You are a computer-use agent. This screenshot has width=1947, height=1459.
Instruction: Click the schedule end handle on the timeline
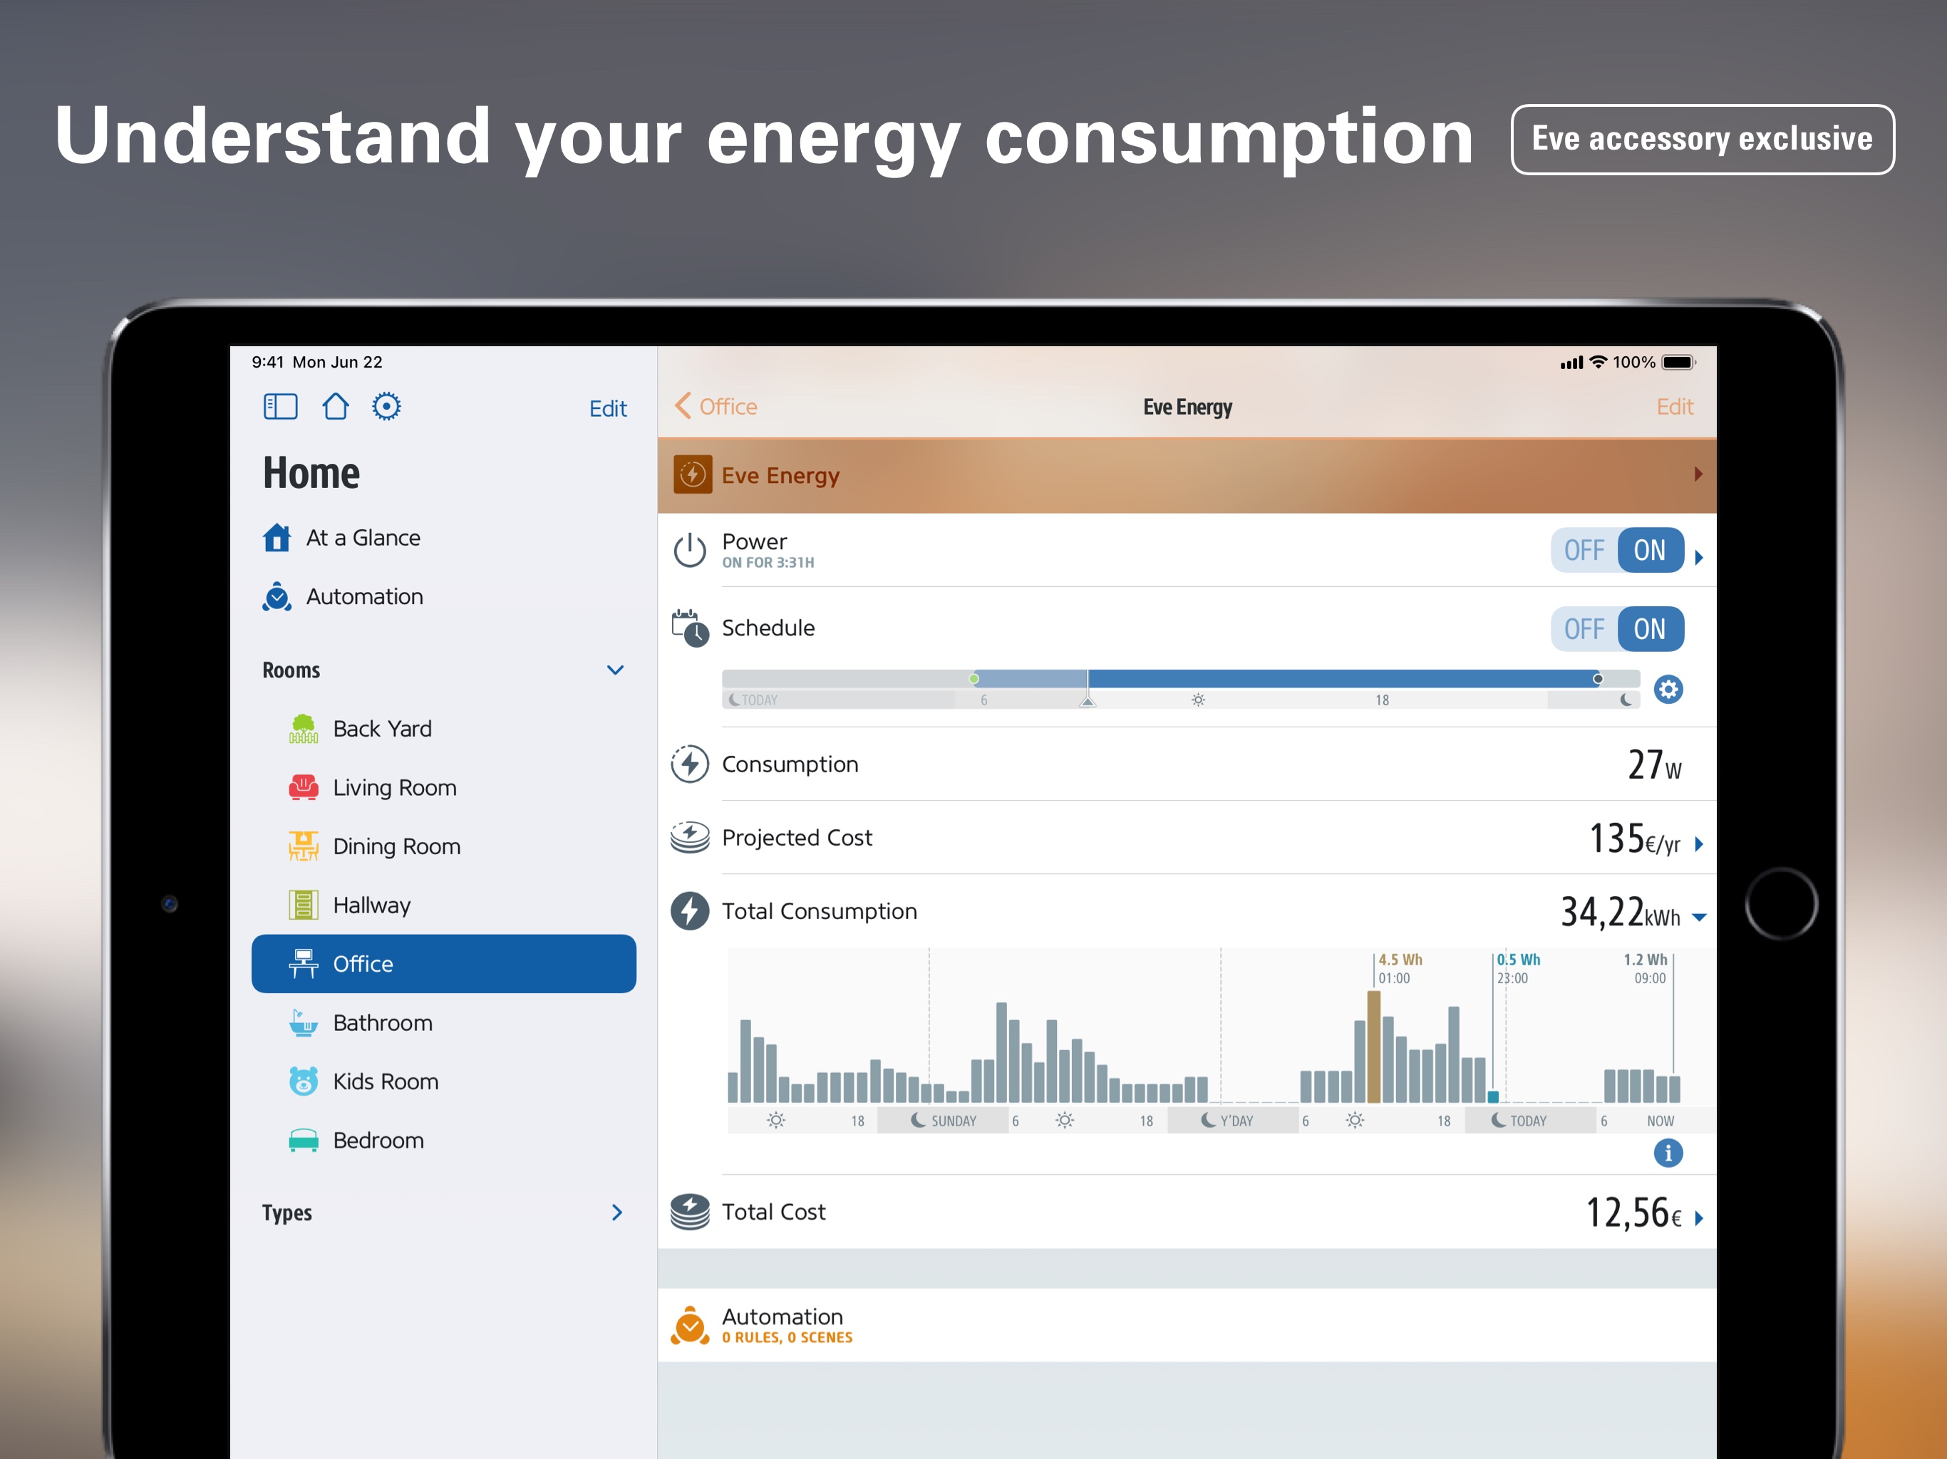(x=1598, y=678)
